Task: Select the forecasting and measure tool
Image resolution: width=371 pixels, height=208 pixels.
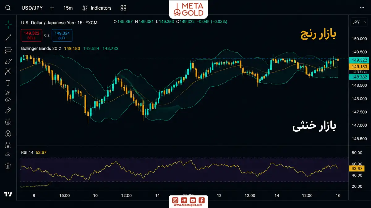Action: pyautogui.click(x=8, y=92)
